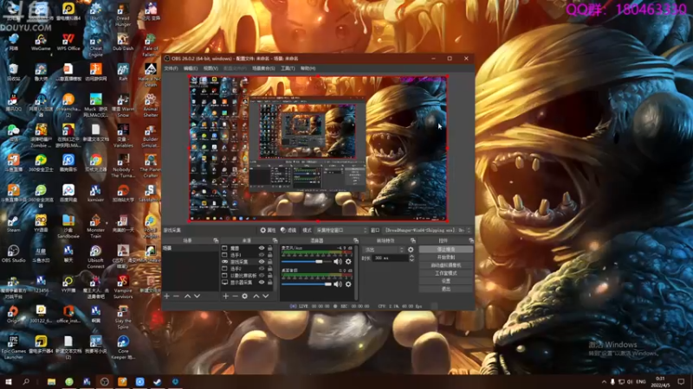Add a new scene with the plus button

pyautogui.click(x=166, y=296)
